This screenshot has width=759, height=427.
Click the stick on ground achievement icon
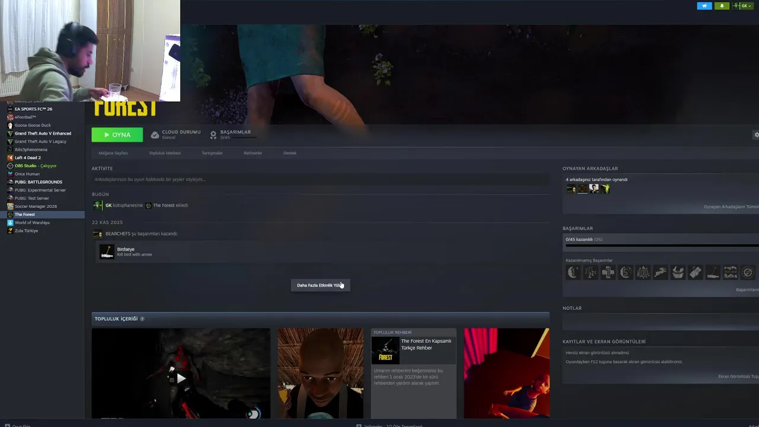pos(713,272)
